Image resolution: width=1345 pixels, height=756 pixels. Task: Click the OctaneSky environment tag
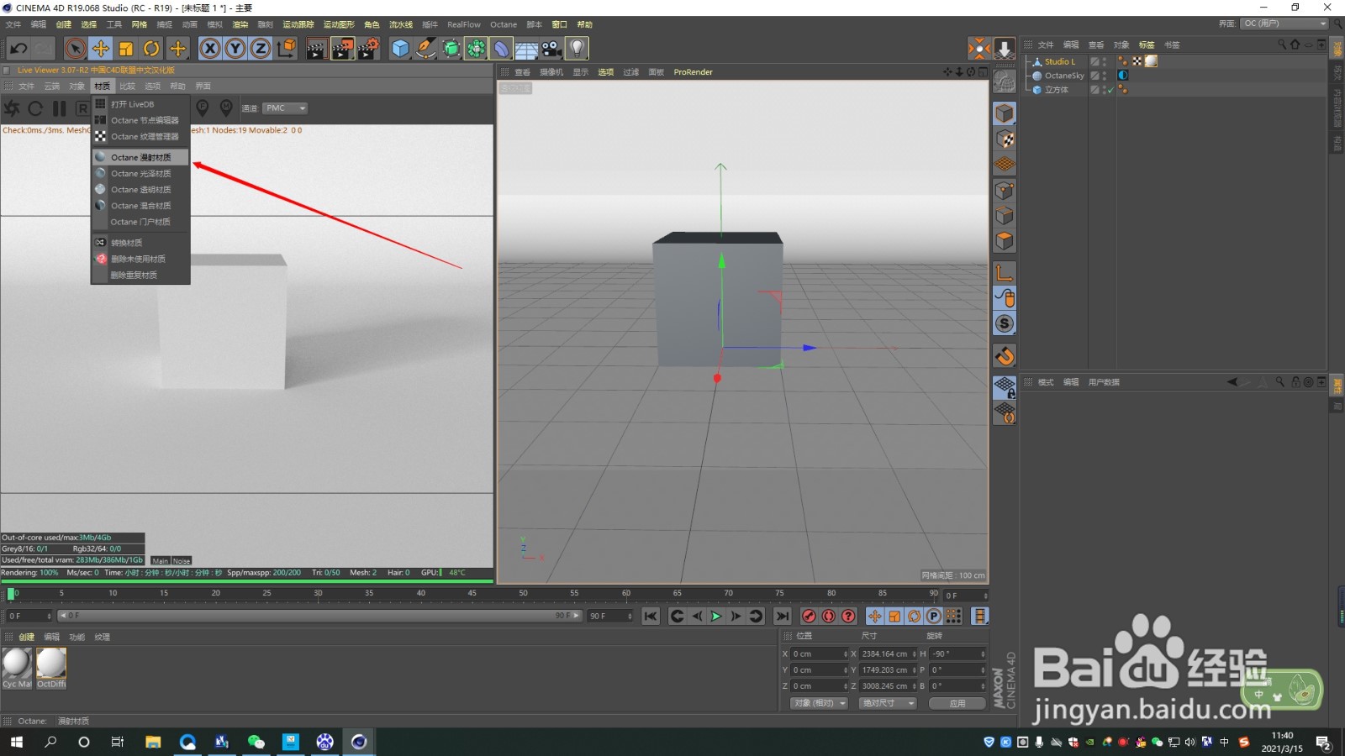click(x=1123, y=76)
